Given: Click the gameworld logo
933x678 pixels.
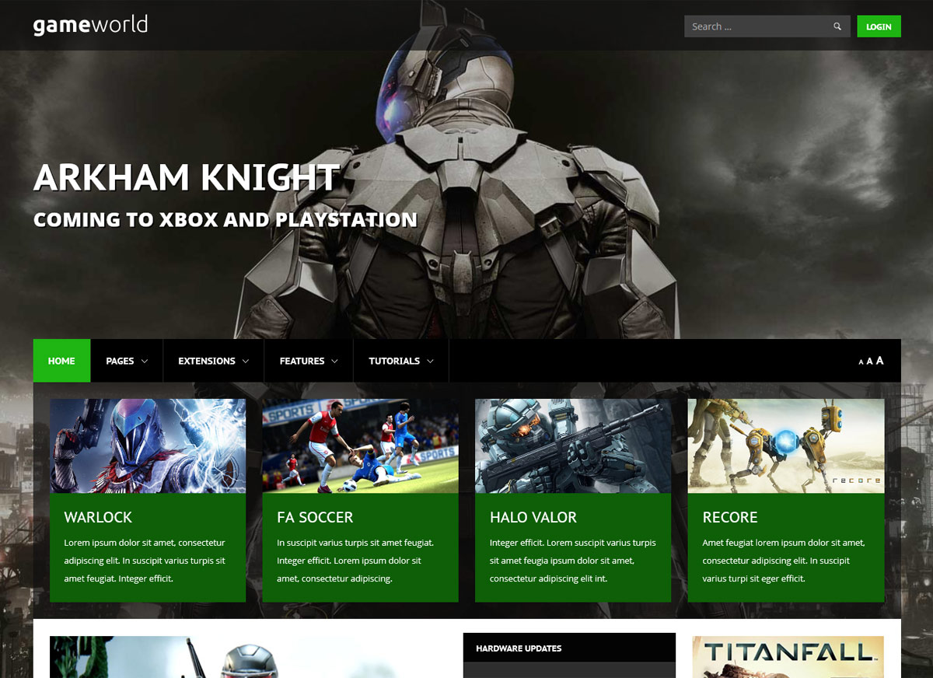Looking at the screenshot, I should (x=90, y=26).
